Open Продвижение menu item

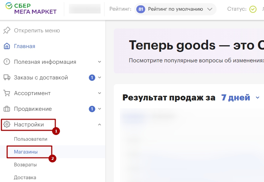pos(33,109)
